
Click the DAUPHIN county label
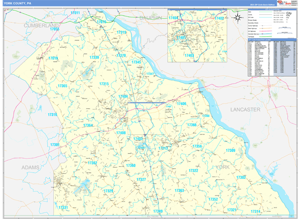[149, 18]
